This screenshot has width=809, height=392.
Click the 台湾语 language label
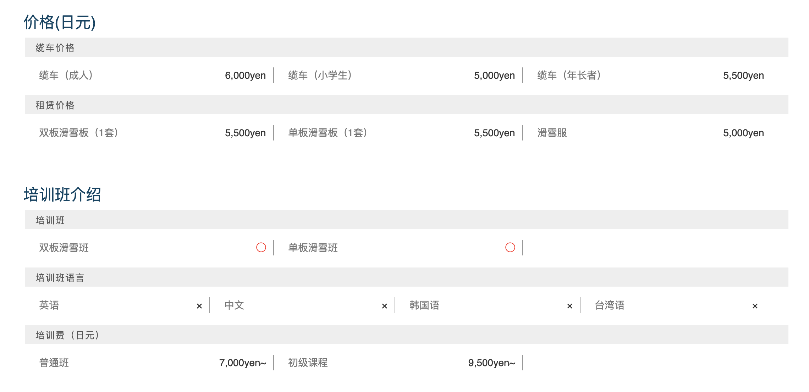pos(610,305)
